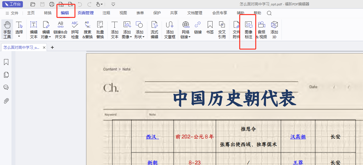Show the comments panel in left sidebar

[x=6, y=87]
